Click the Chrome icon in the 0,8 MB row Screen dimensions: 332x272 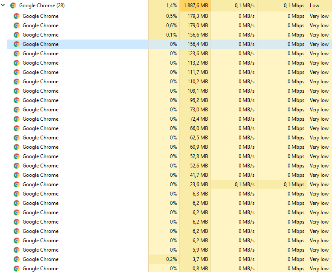pyautogui.click(x=17, y=269)
